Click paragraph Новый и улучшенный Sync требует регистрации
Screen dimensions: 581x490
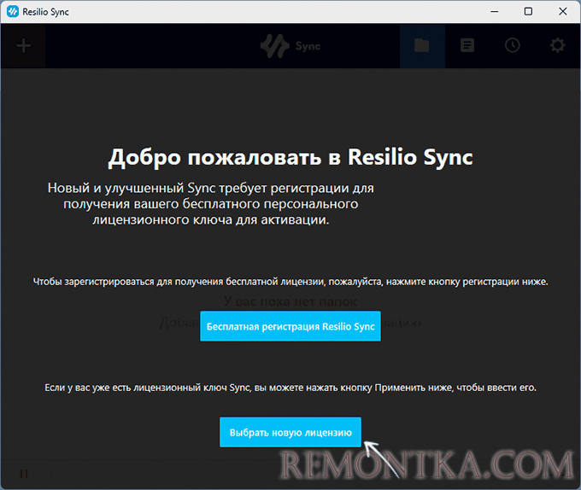[210, 204]
